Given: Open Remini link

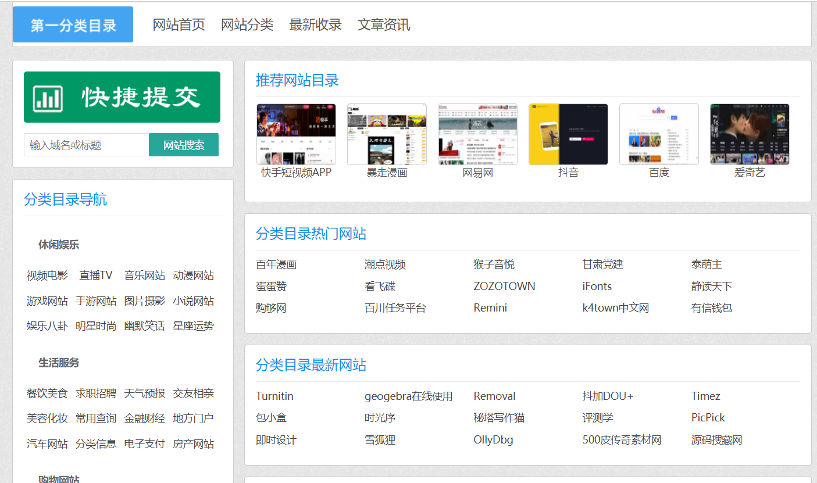Looking at the screenshot, I should point(490,308).
